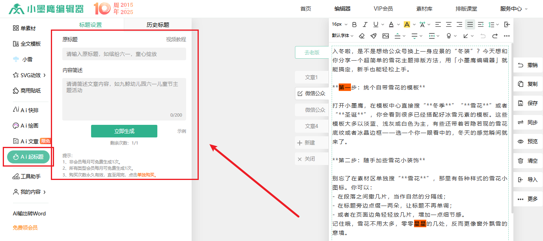Click the undo arrow in toolbar
This screenshot has height=241, width=543.
(x=483, y=36)
